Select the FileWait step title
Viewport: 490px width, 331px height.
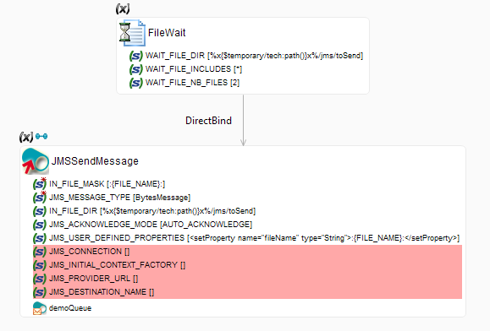click(x=167, y=33)
